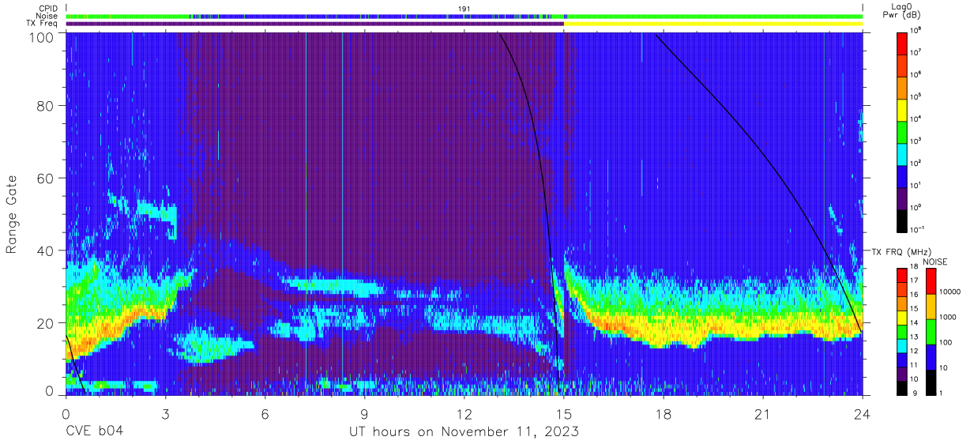Click the hour 6 tick label on the time axis

[265, 414]
